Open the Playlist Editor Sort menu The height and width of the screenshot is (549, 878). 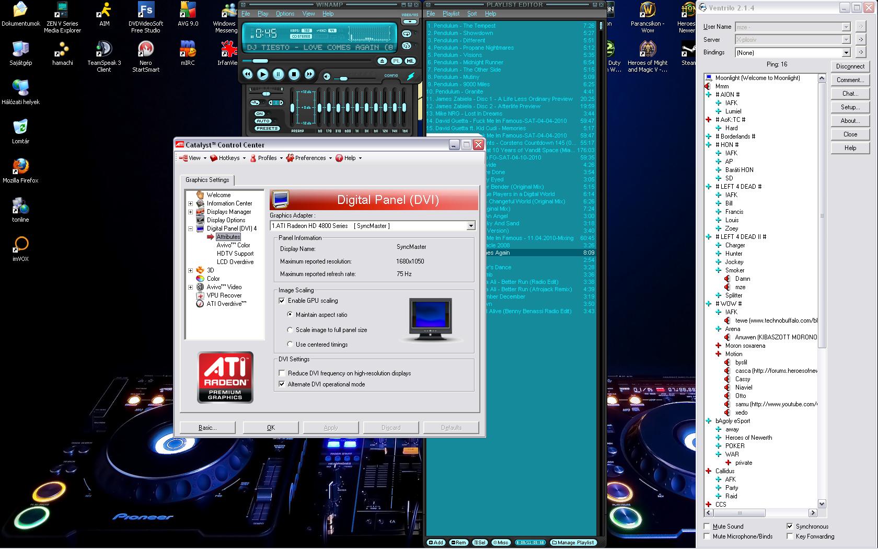(472, 14)
